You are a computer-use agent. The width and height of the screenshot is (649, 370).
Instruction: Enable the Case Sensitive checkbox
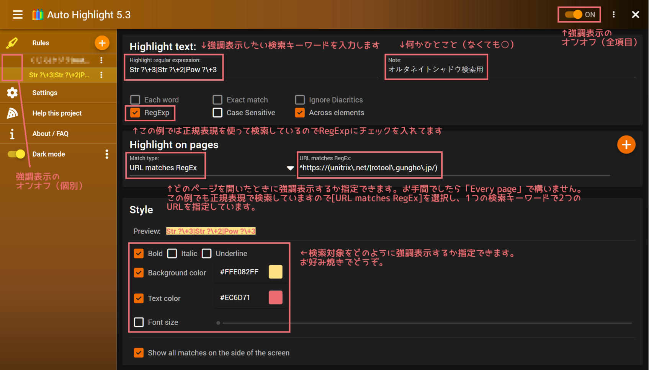click(217, 113)
